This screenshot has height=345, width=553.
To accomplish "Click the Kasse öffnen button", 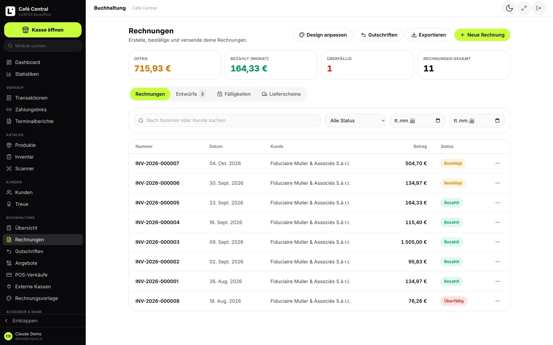I will coord(43,30).
